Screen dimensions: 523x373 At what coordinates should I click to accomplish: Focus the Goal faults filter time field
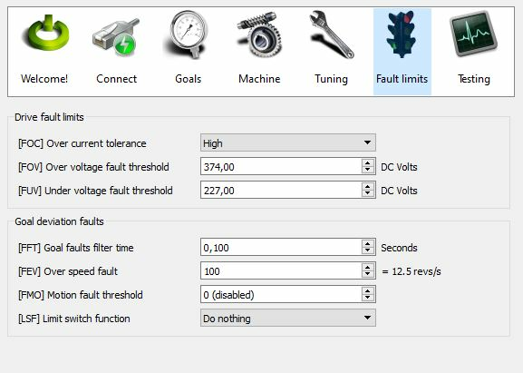[281, 247]
